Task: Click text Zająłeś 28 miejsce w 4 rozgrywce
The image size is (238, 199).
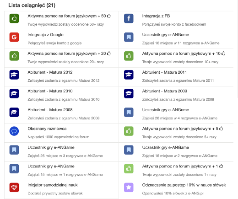Action: [170, 118]
